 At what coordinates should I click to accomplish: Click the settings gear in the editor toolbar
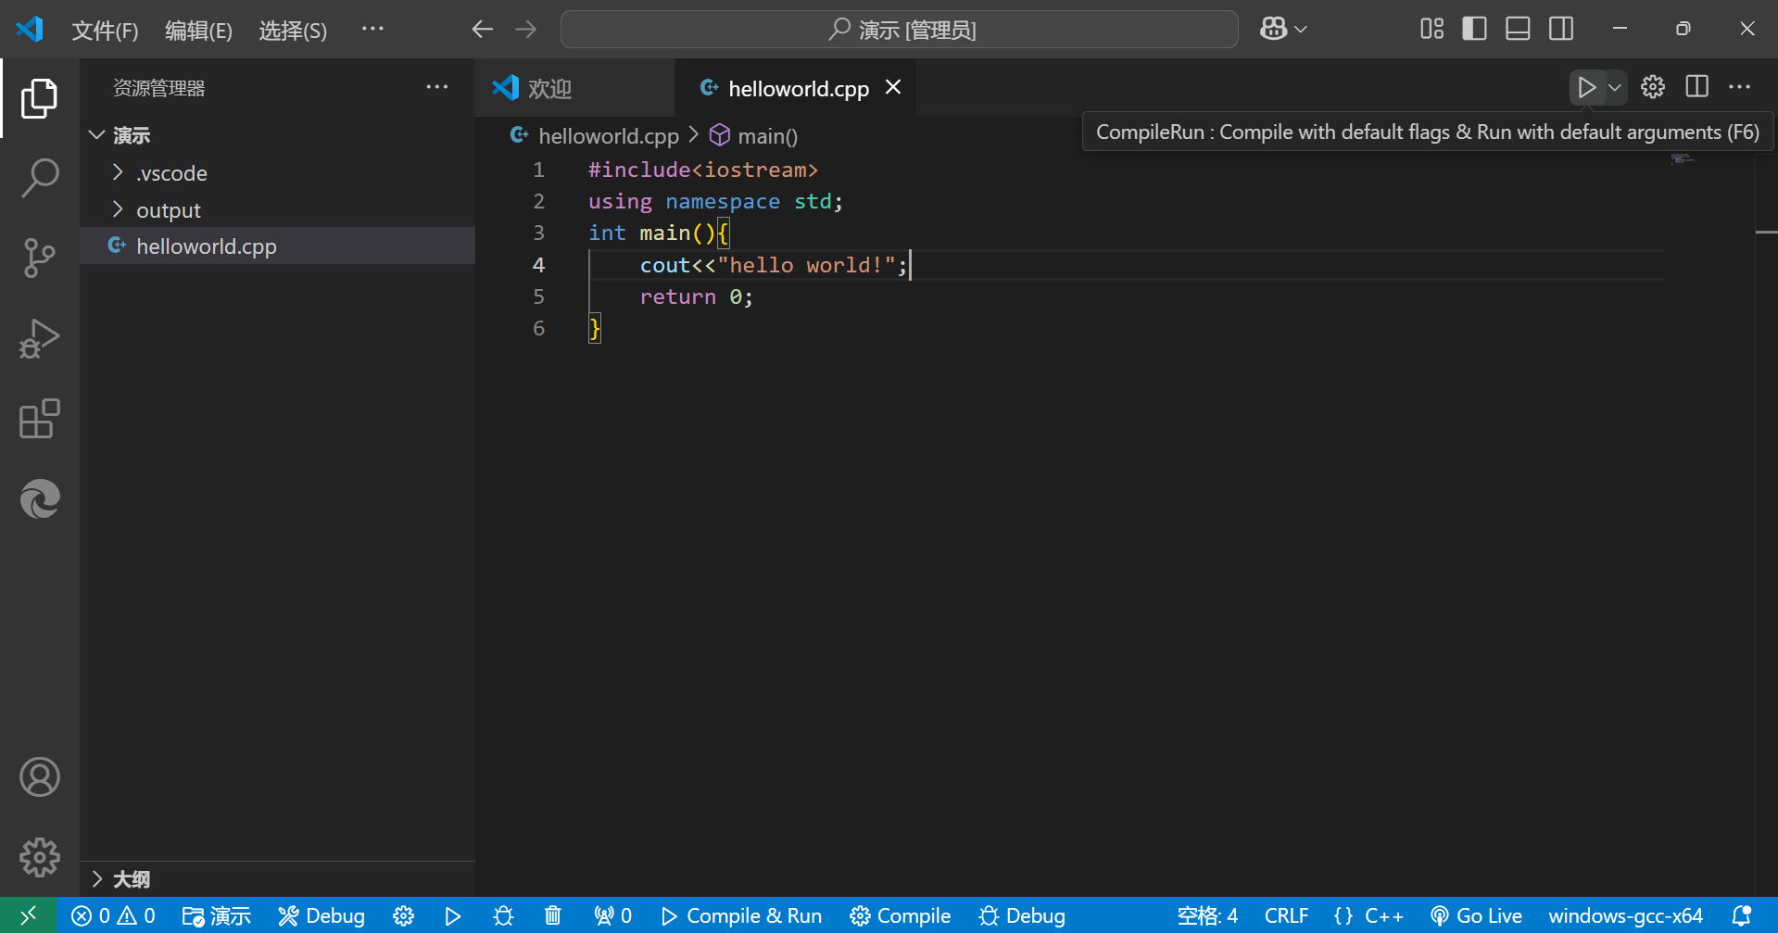(1653, 87)
